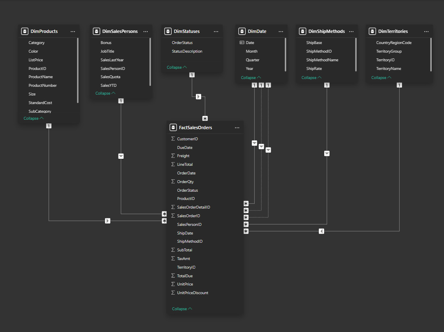This screenshot has width=444, height=332.
Task: Open DimProducts more options ellipsis
Action: (73, 31)
